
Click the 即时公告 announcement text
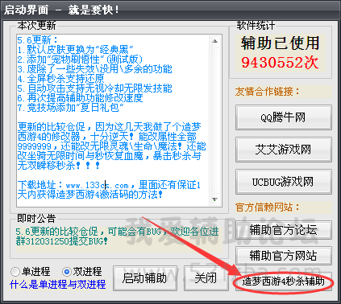pyautogui.click(x=117, y=236)
